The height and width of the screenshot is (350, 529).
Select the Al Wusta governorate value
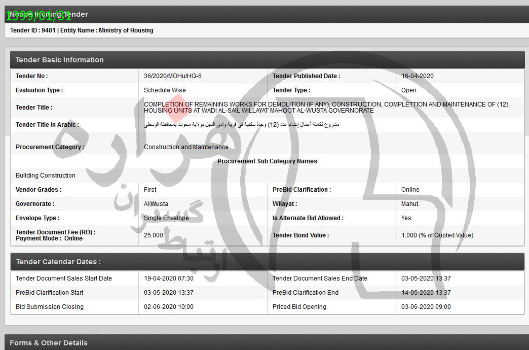156,204
